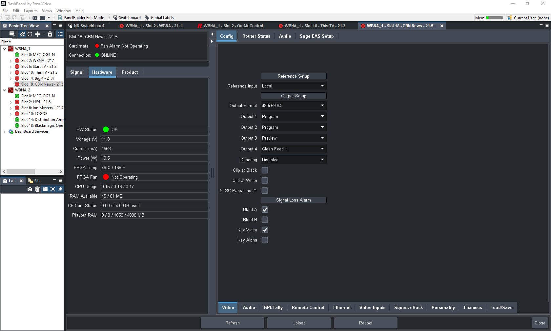Click the save icon in top toolbar
This screenshot has width=551, height=331.
click(x=7, y=18)
